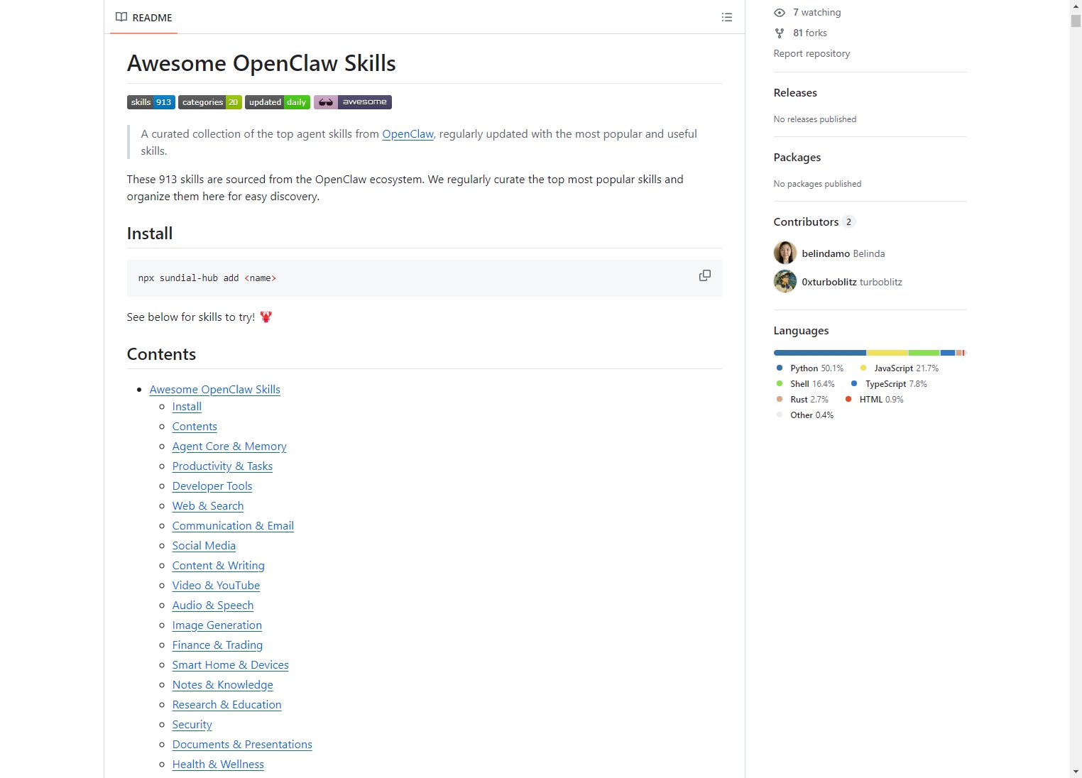Click TypeScript 7.8% language link

[x=889, y=384]
